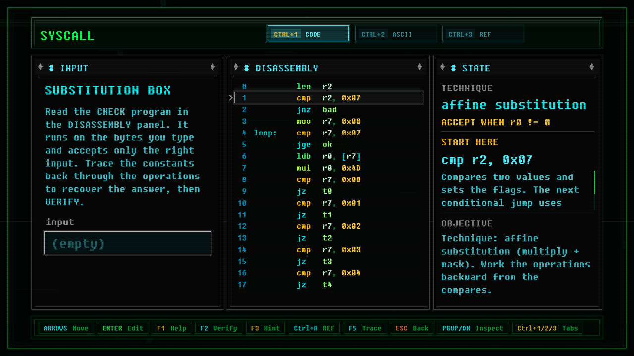Click the DISASSEMBLY panel right diamond icon

click(x=420, y=67)
